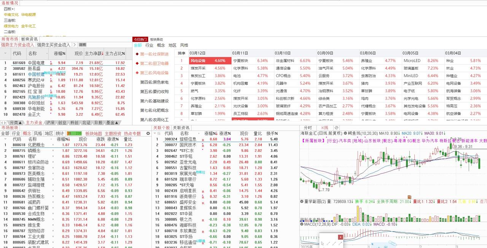Select the 化肥概念 row in 市场板块 list
The image size is (487, 248).
coord(67,145)
